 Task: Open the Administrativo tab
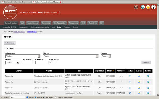coord(11,23)
